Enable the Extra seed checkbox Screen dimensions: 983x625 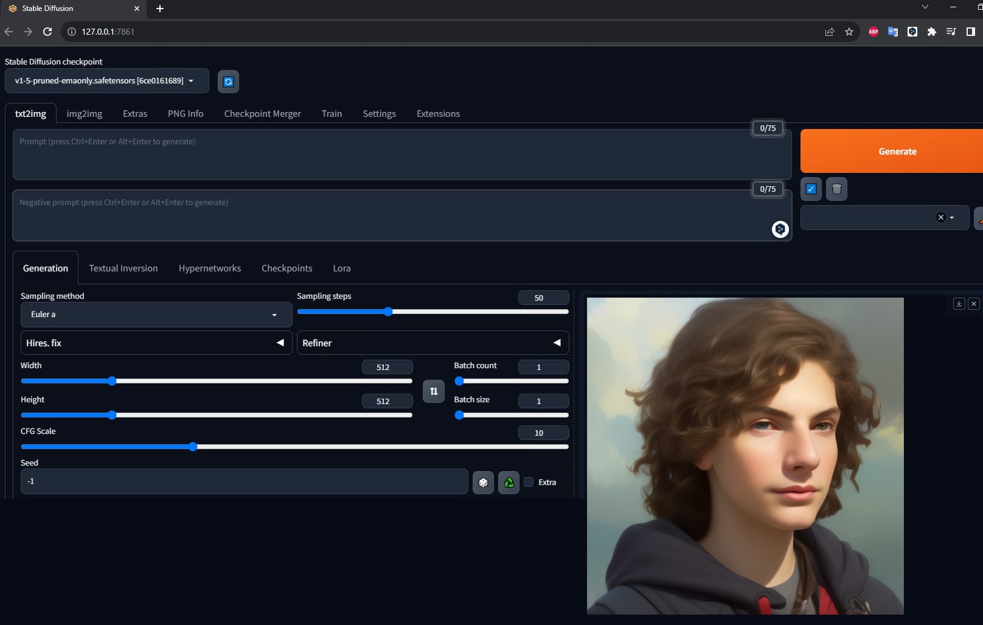click(529, 482)
